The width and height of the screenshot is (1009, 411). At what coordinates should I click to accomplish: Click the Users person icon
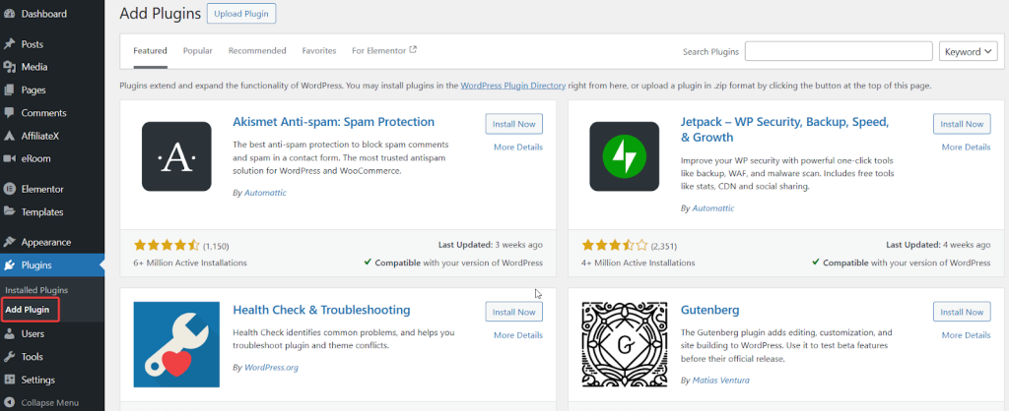pos(9,334)
